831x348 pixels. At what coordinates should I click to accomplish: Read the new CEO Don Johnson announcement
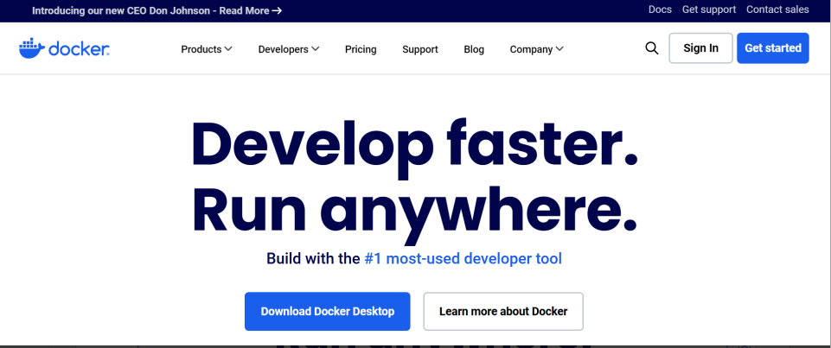click(157, 10)
